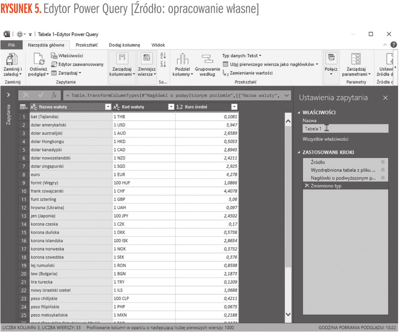Confirm formula with the checkmark icon
The height and width of the screenshot is (332, 408).
point(41,95)
